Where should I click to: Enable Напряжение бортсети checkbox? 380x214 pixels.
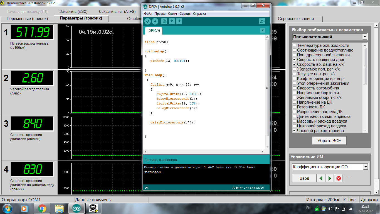click(295, 93)
